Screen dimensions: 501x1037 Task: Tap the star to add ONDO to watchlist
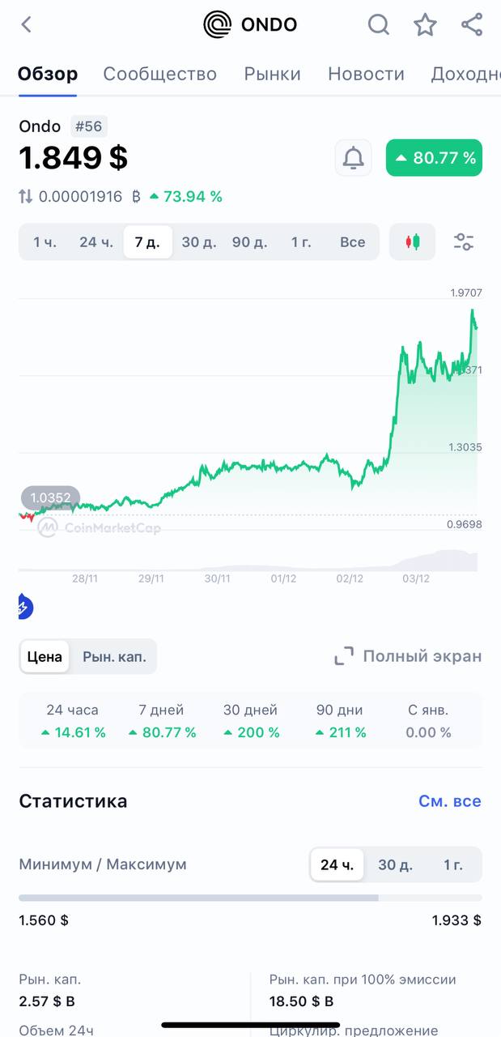click(424, 24)
